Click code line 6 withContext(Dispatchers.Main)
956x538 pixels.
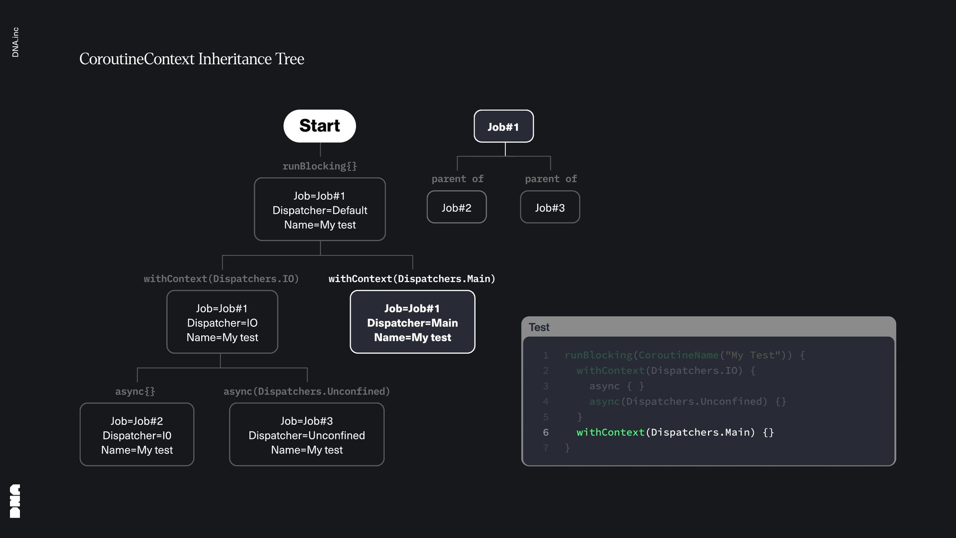point(675,432)
